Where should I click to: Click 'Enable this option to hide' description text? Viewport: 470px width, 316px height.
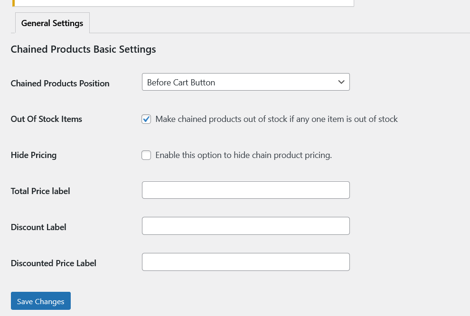coord(243,155)
